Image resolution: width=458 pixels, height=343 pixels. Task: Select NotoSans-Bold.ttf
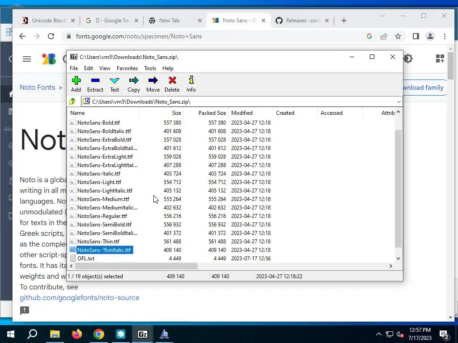[98, 122]
